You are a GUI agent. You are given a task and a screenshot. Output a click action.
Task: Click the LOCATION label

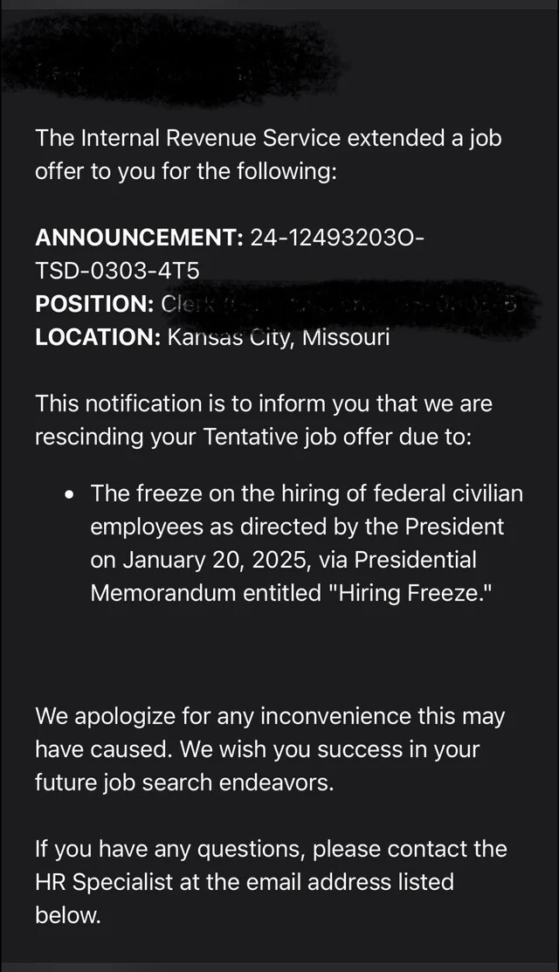point(95,337)
